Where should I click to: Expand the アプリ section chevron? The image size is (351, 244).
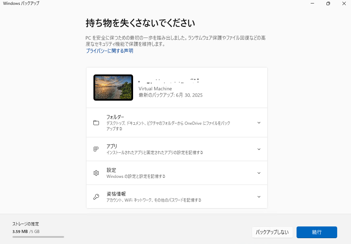click(259, 149)
